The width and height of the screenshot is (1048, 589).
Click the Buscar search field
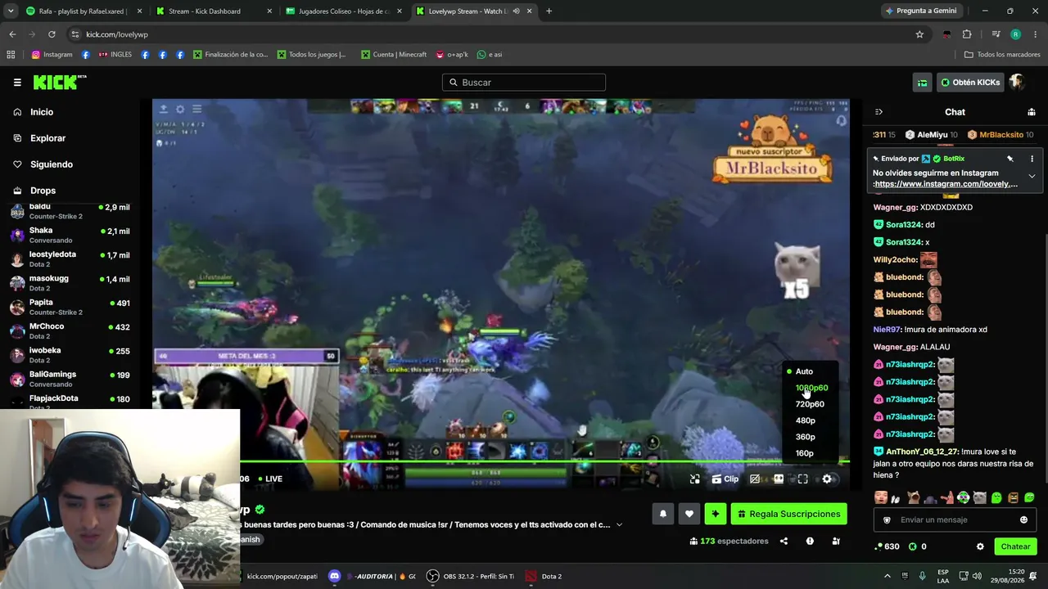coord(524,82)
